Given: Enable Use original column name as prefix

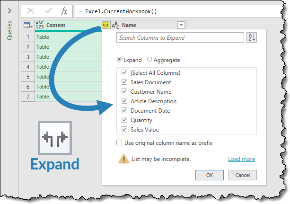Looking at the screenshot, I should coord(119,142).
